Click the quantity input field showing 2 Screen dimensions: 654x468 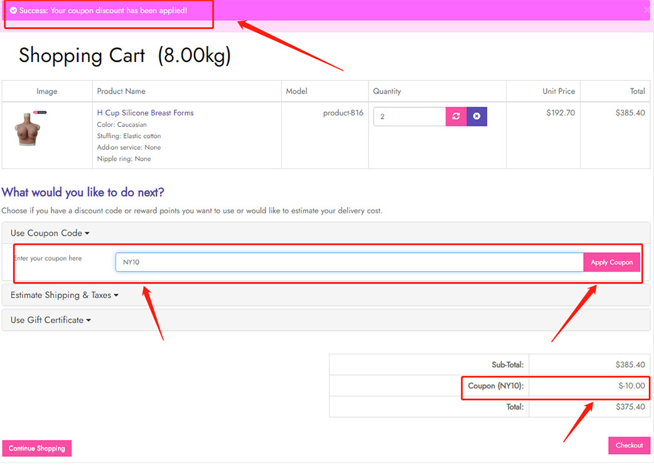(409, 117)
